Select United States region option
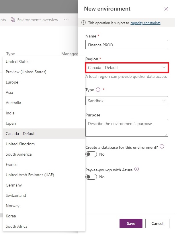The image size is (178, 238). pos(17,62)
